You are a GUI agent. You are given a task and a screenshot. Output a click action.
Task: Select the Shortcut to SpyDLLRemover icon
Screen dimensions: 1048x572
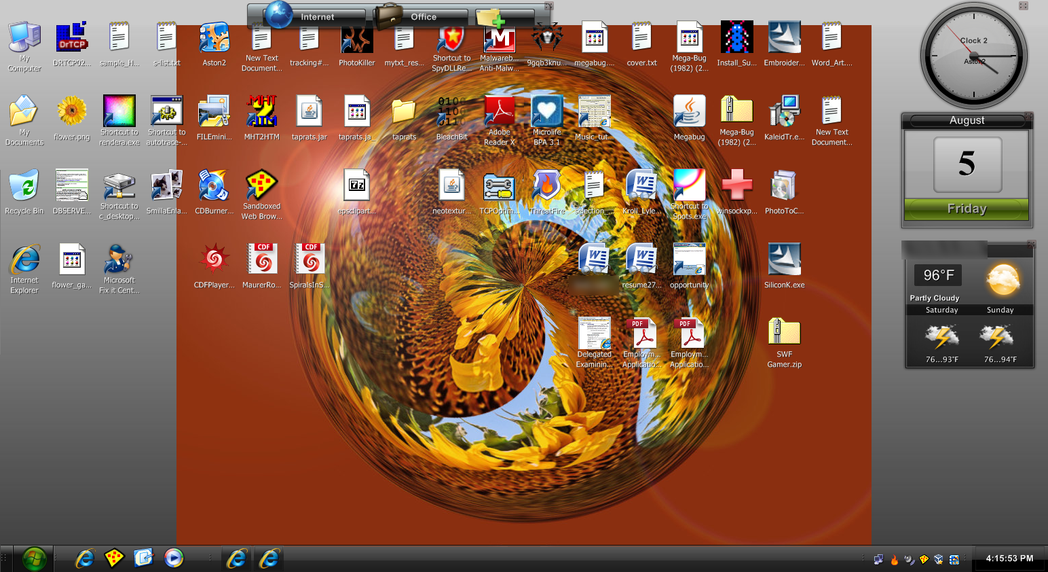pos(452,46)
